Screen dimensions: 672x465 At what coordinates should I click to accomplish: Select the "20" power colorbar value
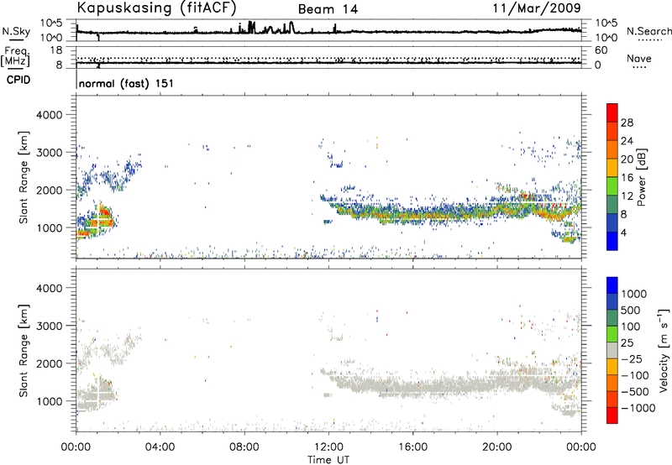coord(627,159)
